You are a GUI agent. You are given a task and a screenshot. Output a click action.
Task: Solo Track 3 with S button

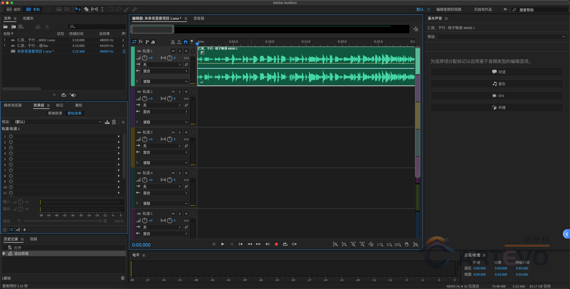[180, 132]
